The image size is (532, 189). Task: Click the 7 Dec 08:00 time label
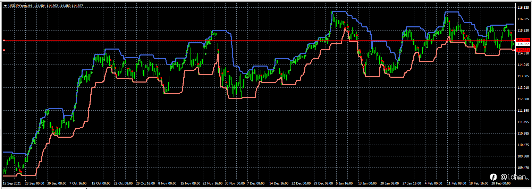(256, 183)
